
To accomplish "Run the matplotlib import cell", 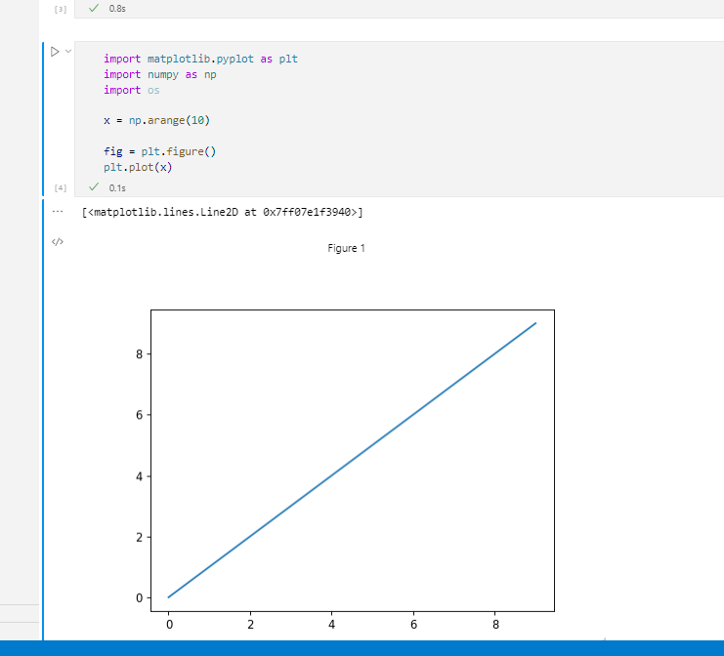I will 55,52.
